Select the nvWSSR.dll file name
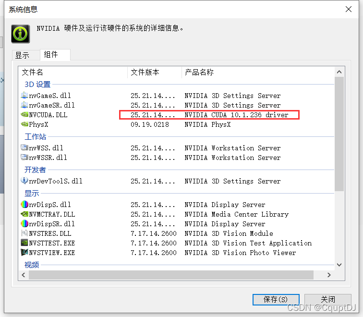The image size is (363, 317). point(48,158)
